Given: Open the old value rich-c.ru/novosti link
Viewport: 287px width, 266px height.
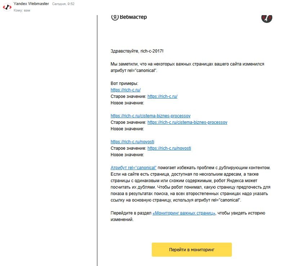Looking at the screenshot, I should [x=169, y=148].
